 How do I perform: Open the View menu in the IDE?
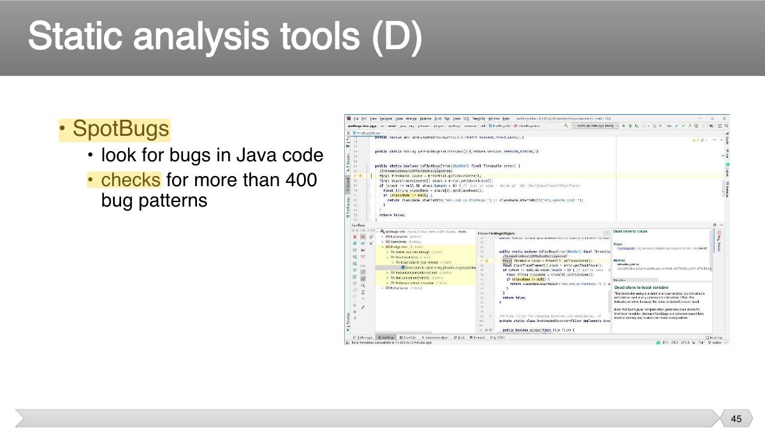click(374, 119)
